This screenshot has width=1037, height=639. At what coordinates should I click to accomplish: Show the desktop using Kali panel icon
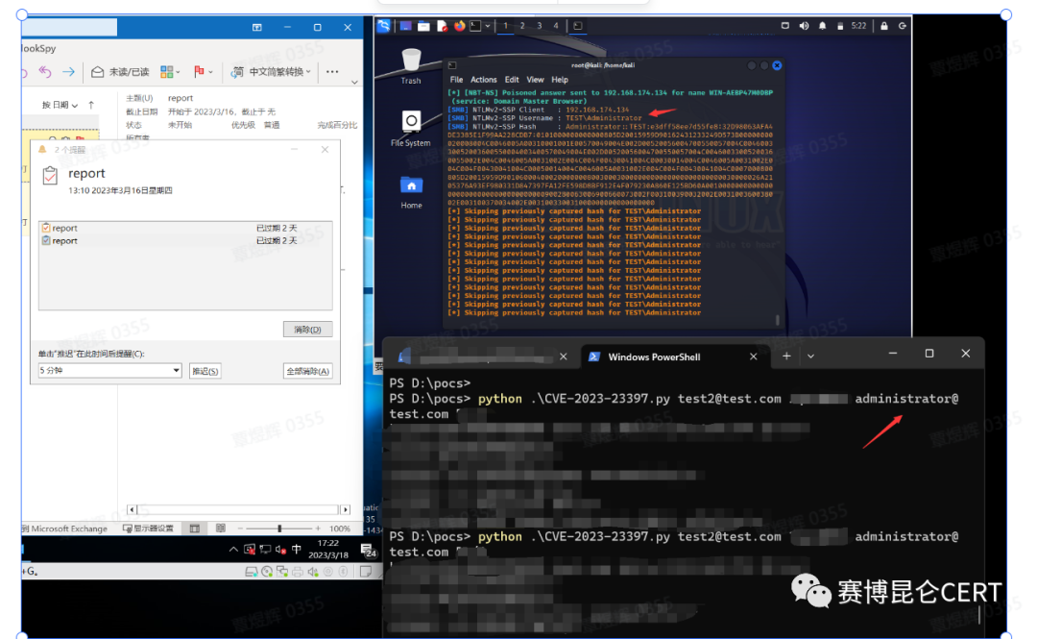pos(405,26)
